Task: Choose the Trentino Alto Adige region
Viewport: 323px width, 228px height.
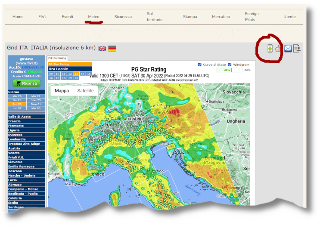Action: [26, 144]
